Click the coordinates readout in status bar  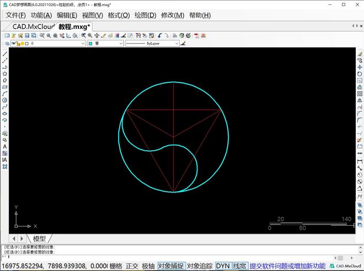(x=54, y=266)
